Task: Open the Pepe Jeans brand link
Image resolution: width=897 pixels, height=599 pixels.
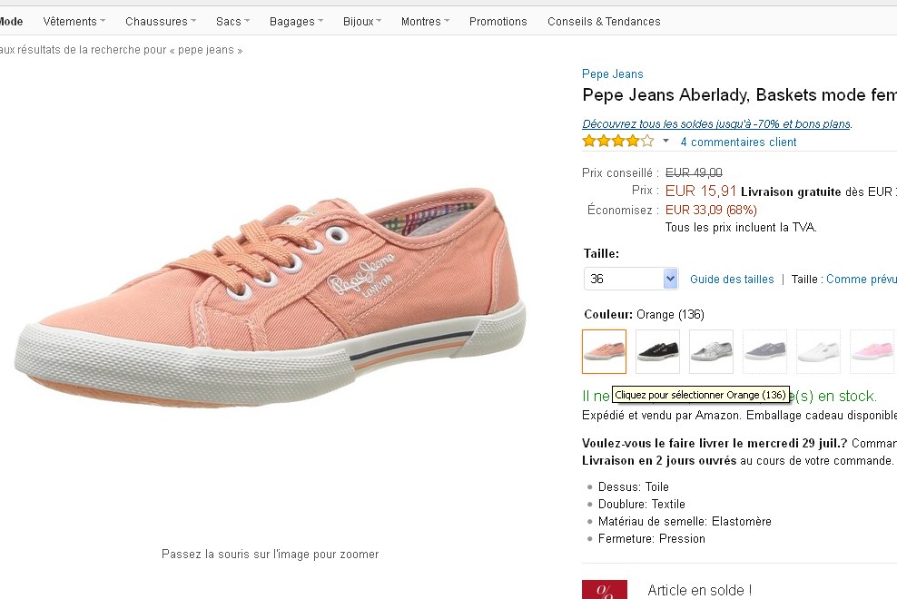Action: click(x=612, y=74)
